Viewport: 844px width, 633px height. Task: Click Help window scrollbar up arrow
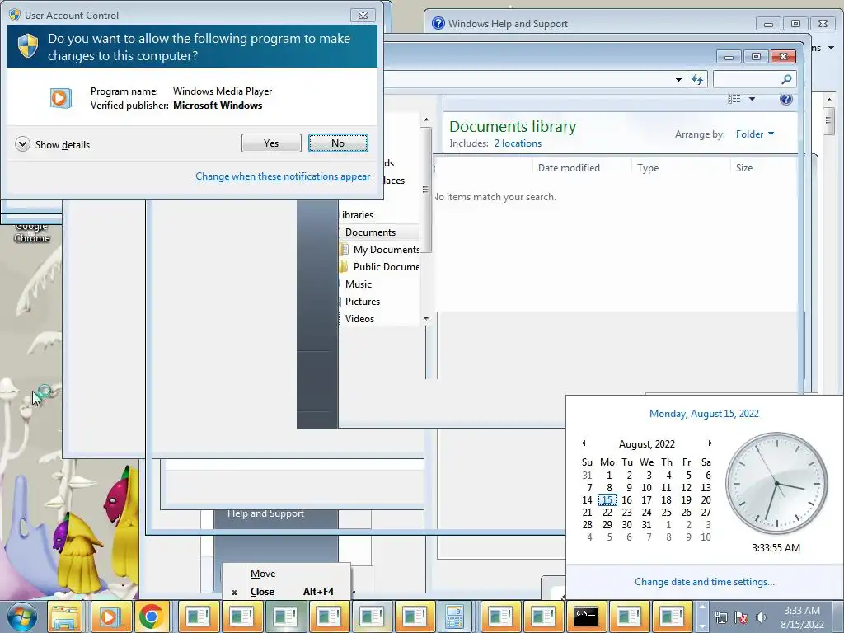829,100
